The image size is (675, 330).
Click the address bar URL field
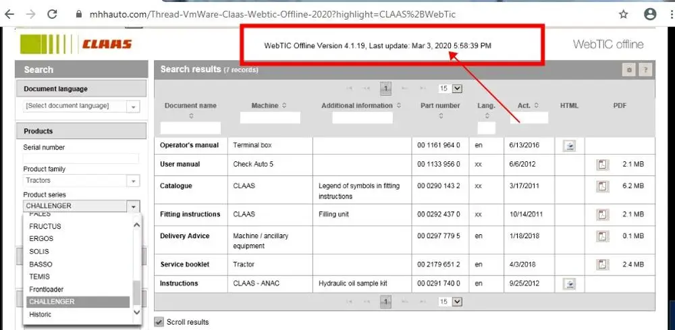pyautogui.click(x=273, y=14)
